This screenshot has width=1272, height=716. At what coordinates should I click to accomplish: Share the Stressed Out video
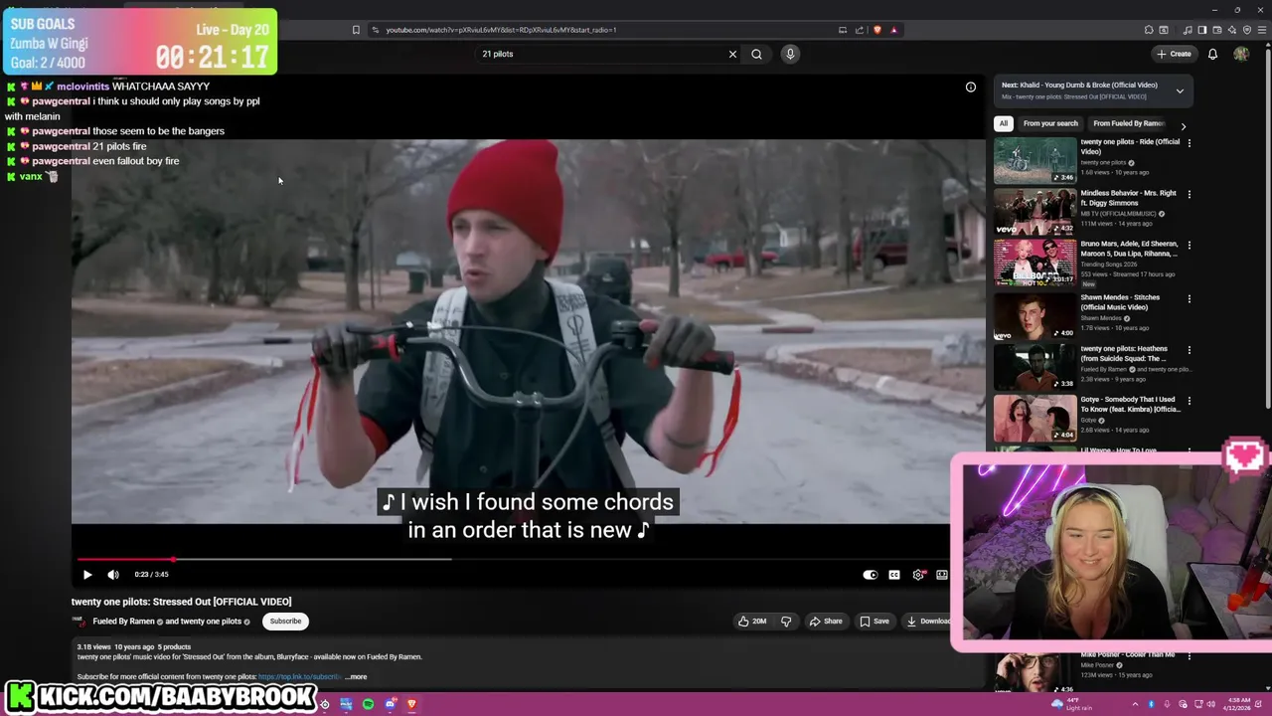tap(826, 621)
